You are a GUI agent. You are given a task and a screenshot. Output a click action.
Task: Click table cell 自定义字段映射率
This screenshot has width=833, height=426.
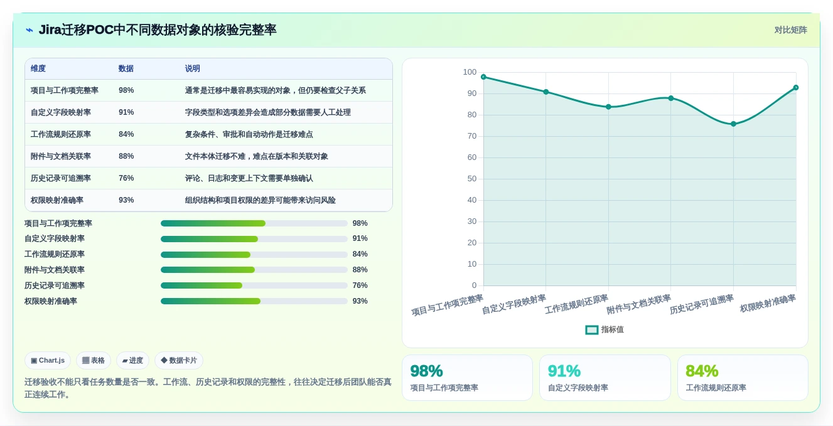(x=61, y=112)
